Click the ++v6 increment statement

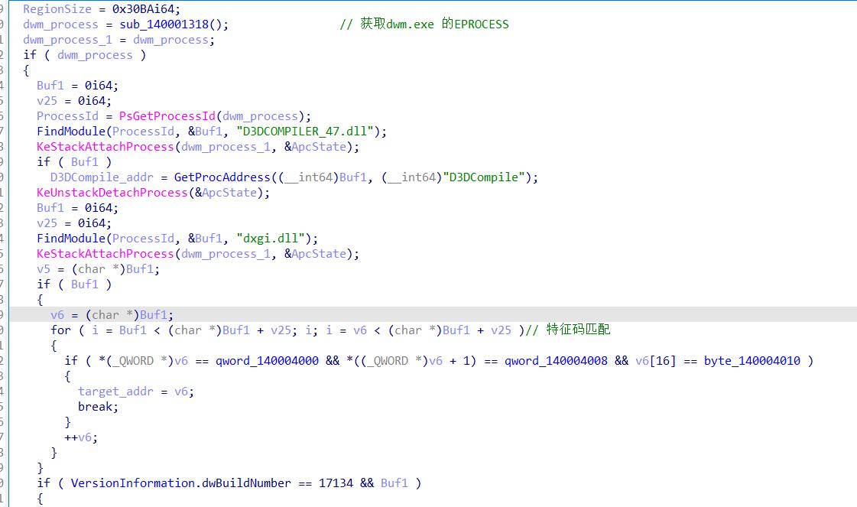tap(81, 437)
